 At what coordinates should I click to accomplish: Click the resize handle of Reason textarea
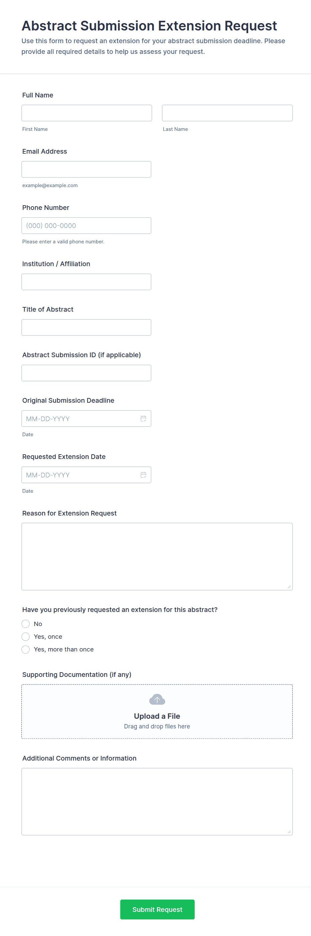[289, 587]
